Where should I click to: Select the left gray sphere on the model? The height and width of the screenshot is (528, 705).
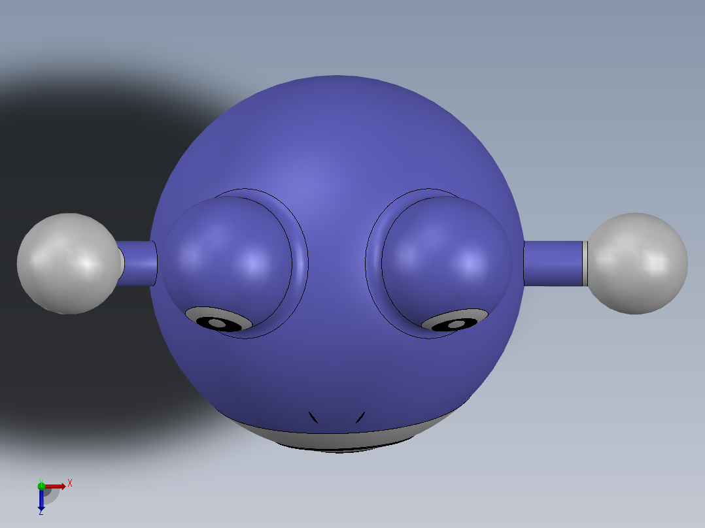tap(70, 263)
